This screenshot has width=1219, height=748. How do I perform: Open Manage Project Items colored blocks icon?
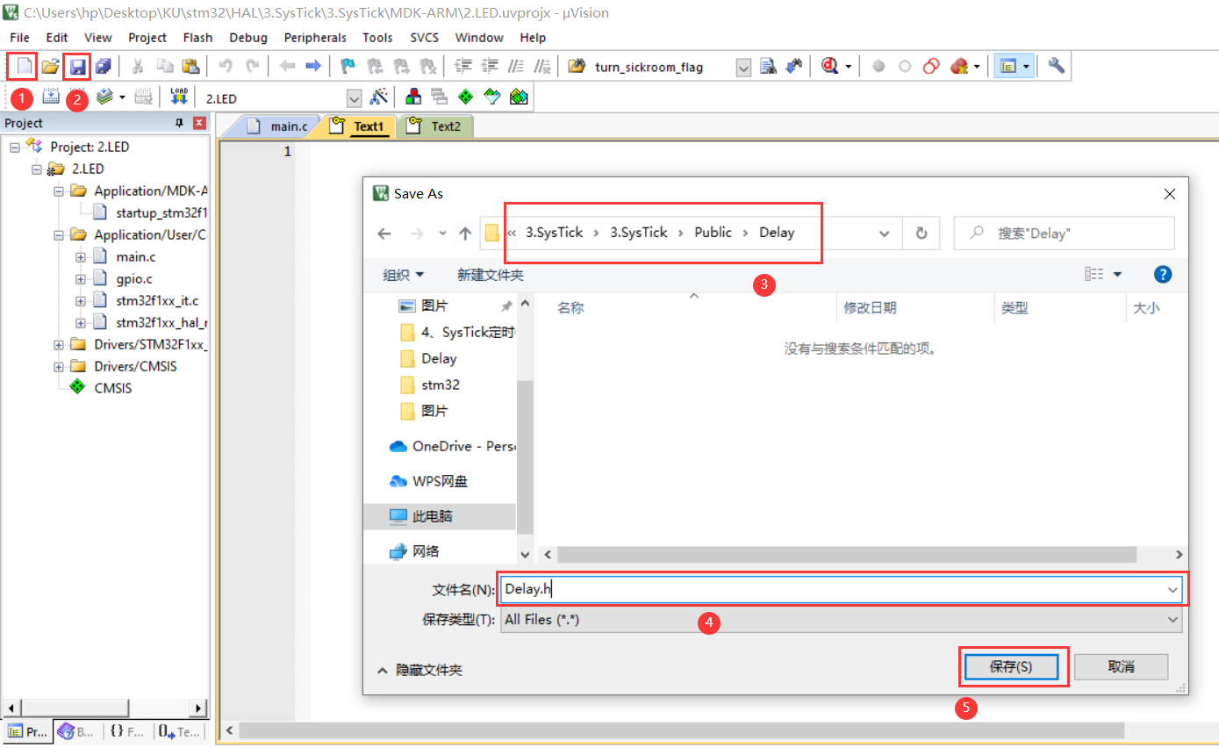(x=412, y=97)
